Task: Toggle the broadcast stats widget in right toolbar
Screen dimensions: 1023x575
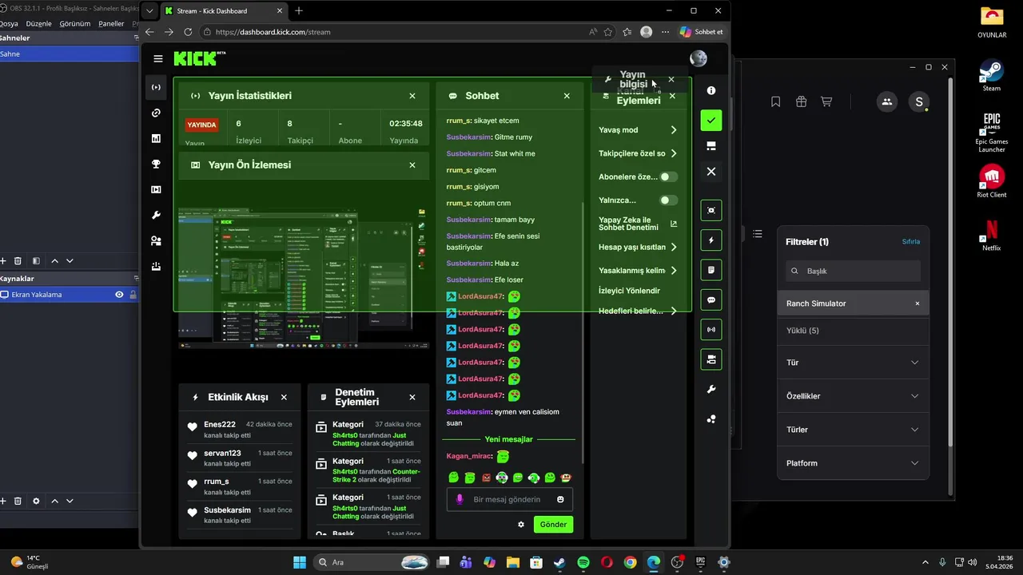Action: coord(711,329)
